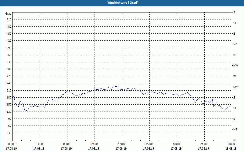Click the "Grad" axis unit label

(8, 14)
